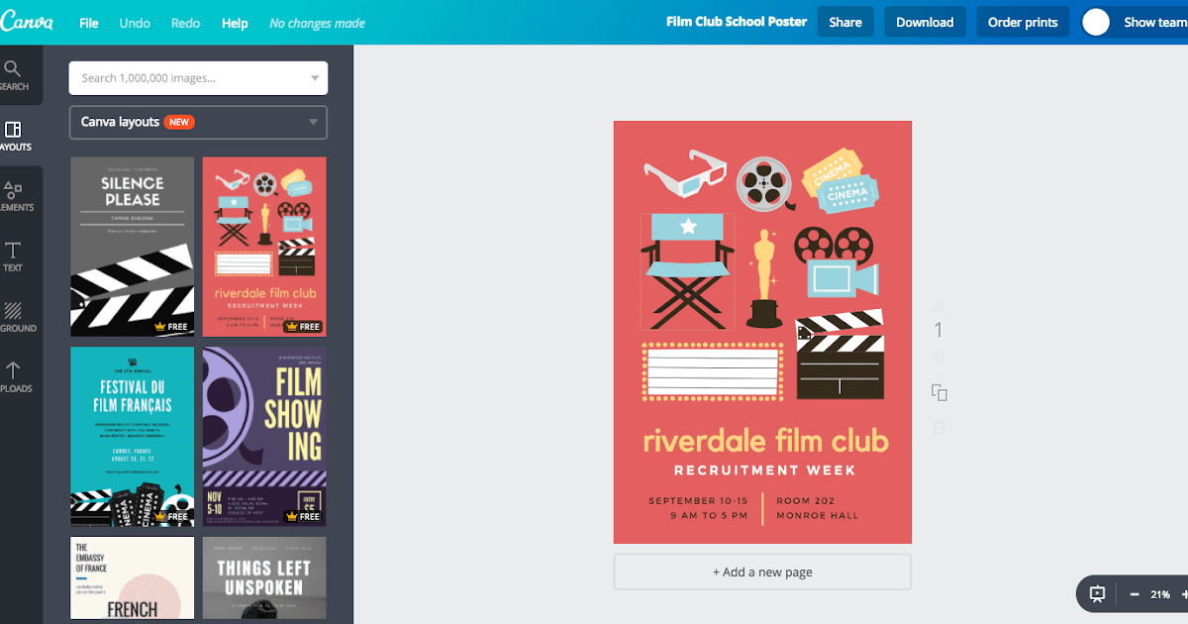Click the Share button
The width and height of the screenshot is (1188, 624).
(x=845, y=22)
